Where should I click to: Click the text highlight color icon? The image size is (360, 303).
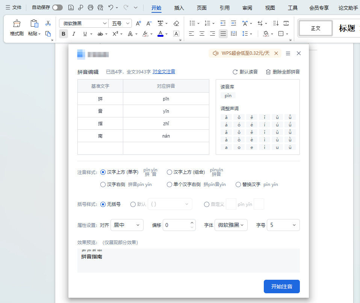click(x=145, y=34)
